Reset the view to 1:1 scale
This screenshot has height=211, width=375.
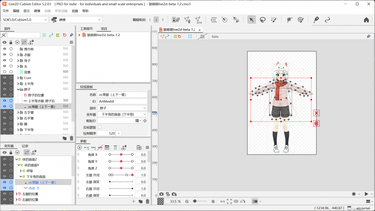point(222,202)
